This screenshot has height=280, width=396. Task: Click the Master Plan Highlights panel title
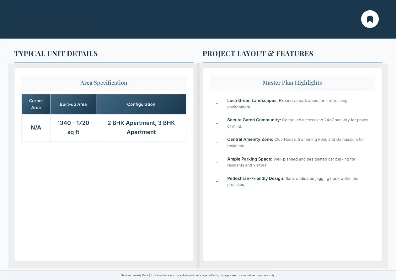point(292,83)
